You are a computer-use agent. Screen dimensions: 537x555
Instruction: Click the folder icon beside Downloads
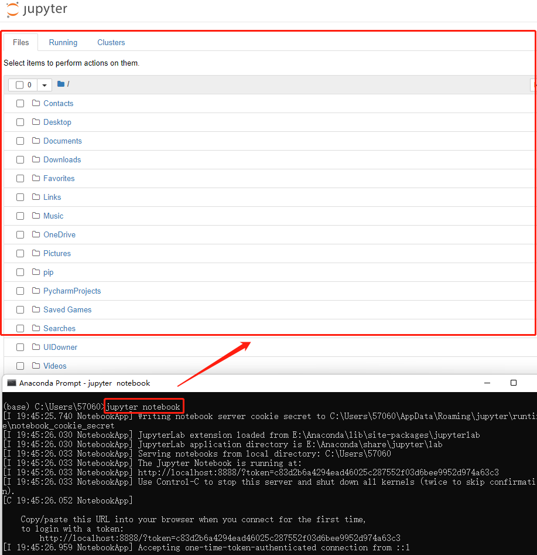tap(36, 159)
